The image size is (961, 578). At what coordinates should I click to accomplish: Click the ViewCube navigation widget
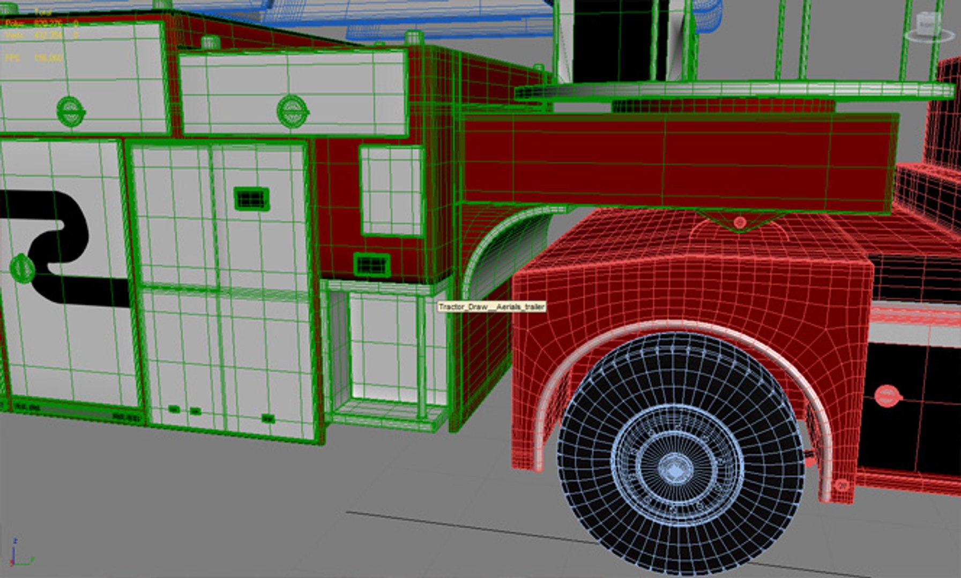[929, 28]
